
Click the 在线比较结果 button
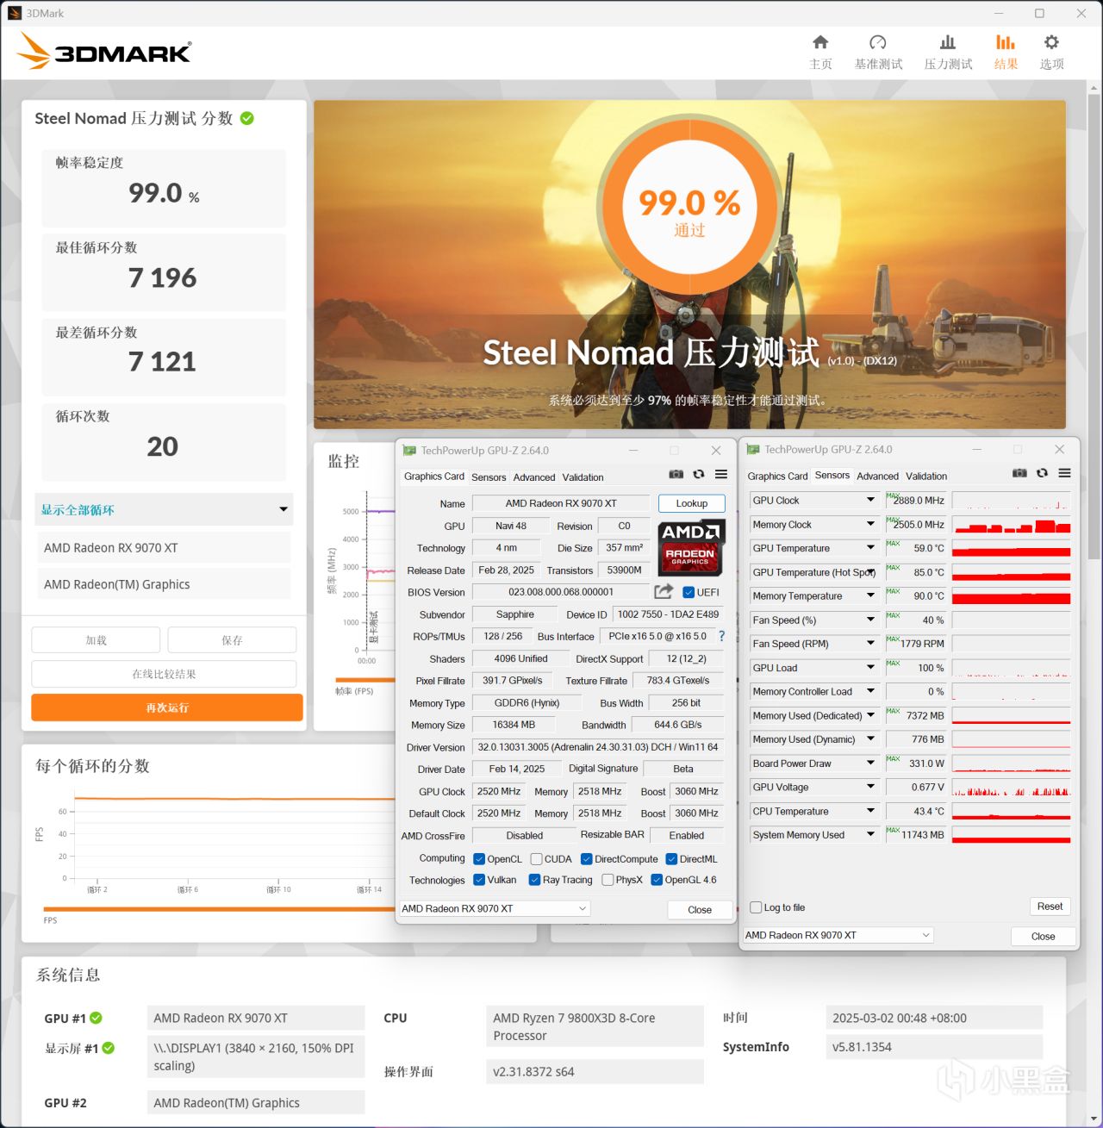(x=164, y=674)
